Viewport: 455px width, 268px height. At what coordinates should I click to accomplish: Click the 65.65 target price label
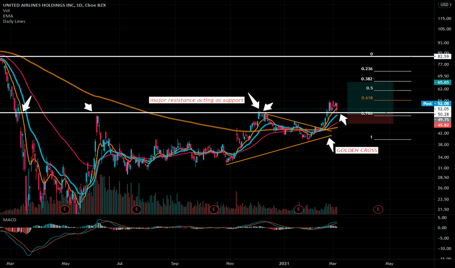tap(443, 82)
